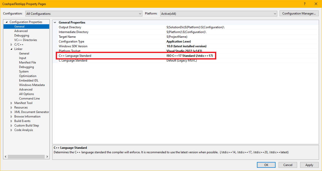The image size is (322, 171).
Task: Select the Configuration Type property row
Action: coord(72,41)
